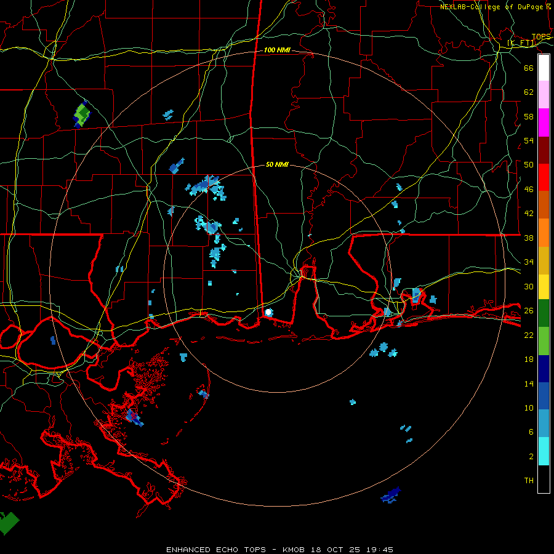Click the '14' legend value
Image resolution: width=554 pixels, height=554 pixels.
[529, 383]
